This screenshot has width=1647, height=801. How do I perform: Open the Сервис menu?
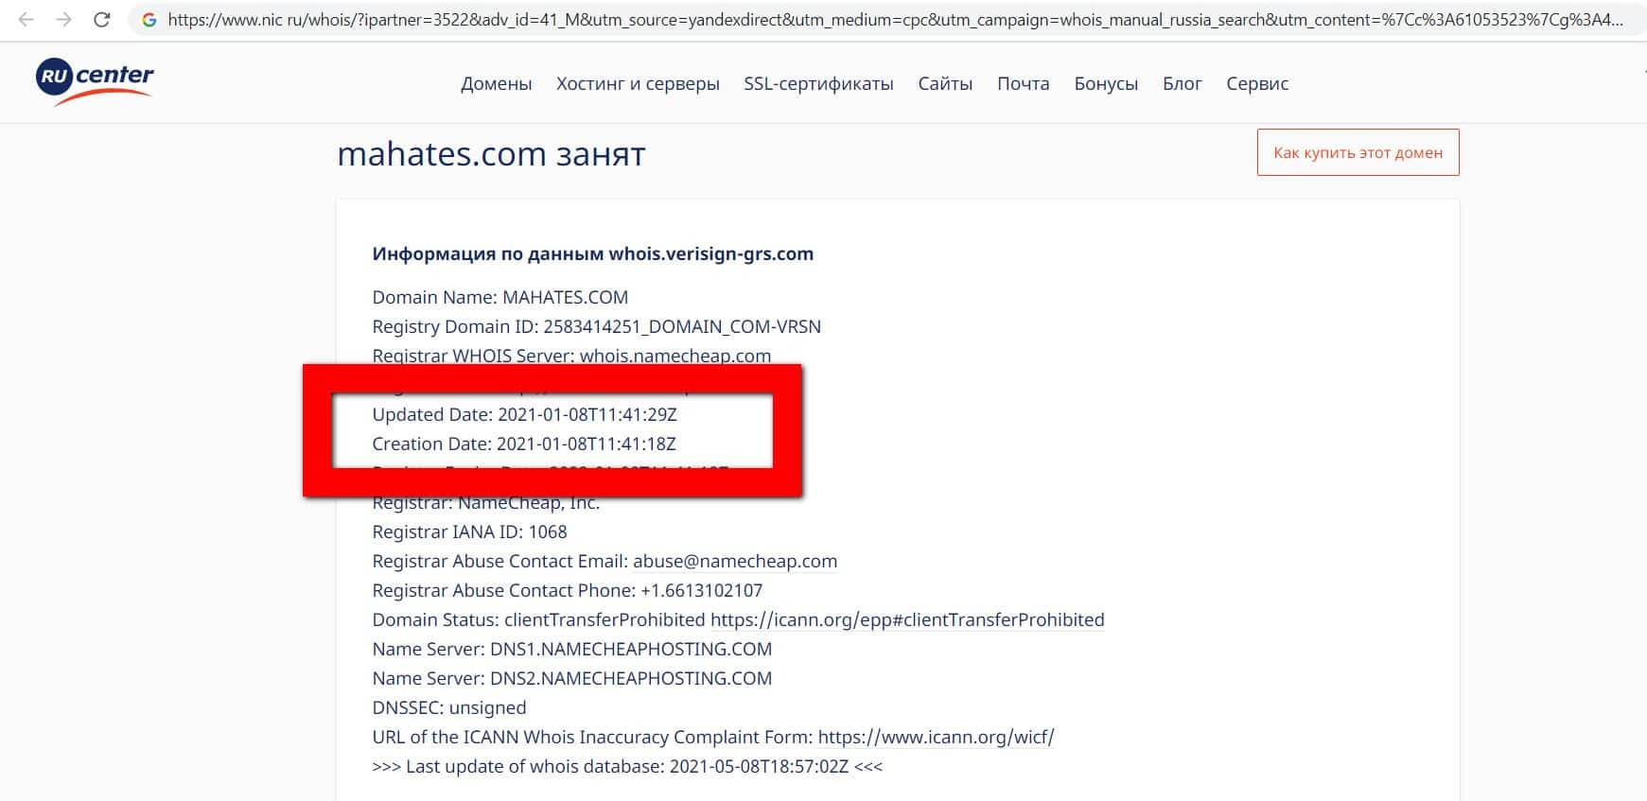click(x=1257, y=83)
